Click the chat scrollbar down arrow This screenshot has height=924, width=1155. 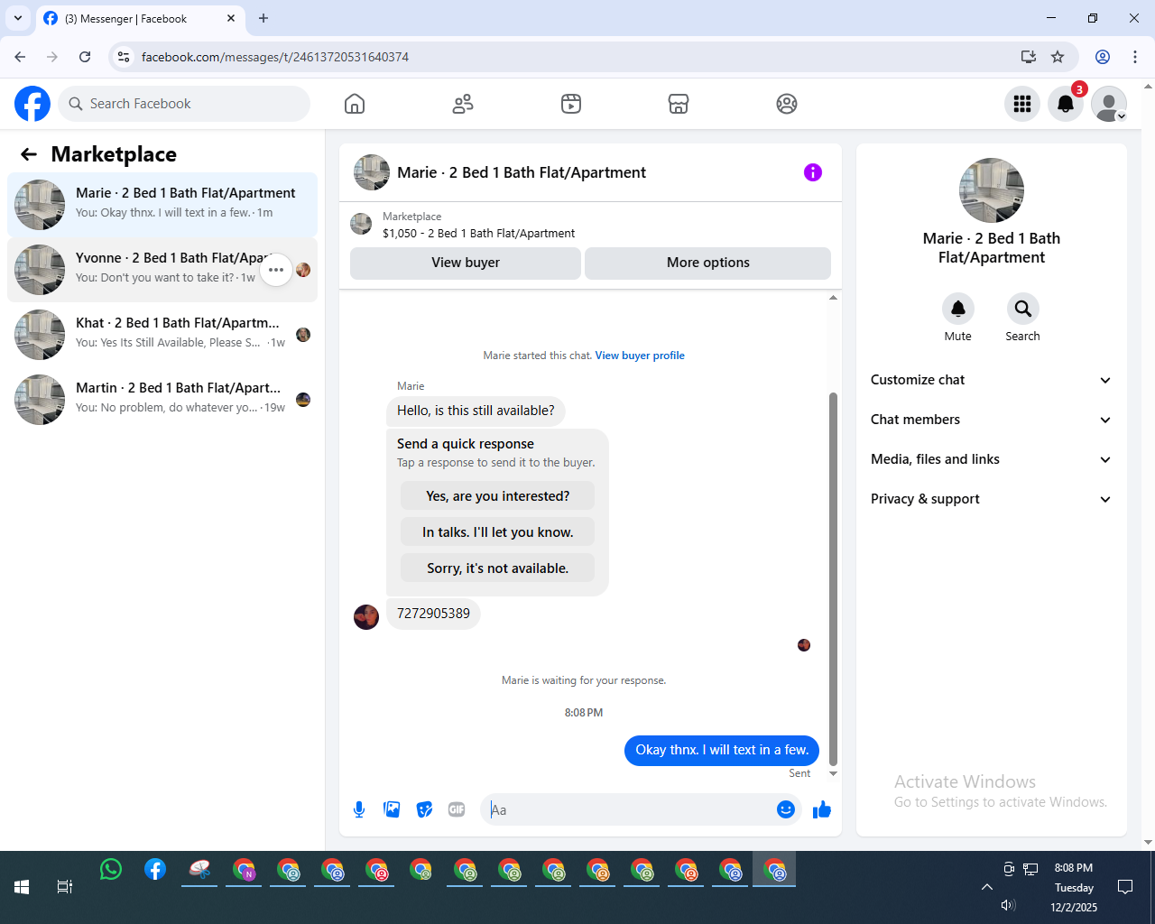[x=833, y=773]
